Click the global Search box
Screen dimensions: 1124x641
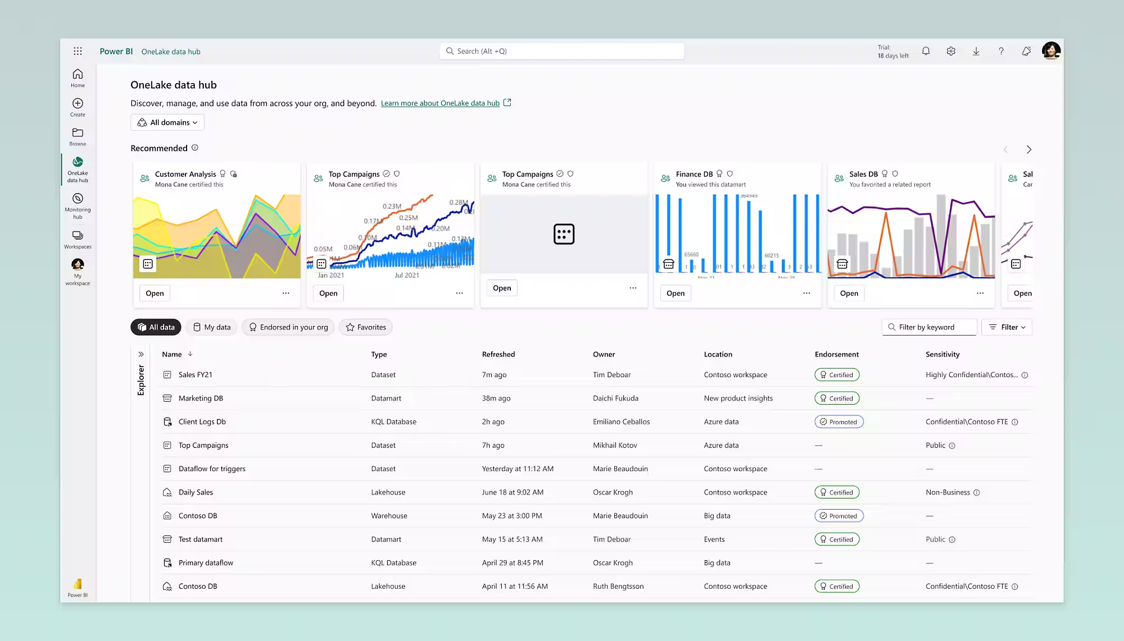562,51
